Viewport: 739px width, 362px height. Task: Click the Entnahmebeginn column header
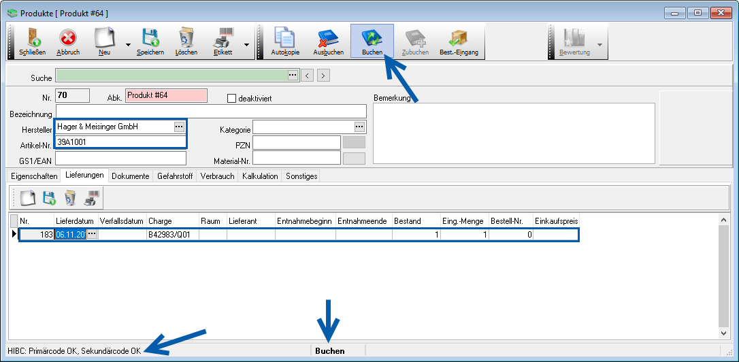pos(306,221)
